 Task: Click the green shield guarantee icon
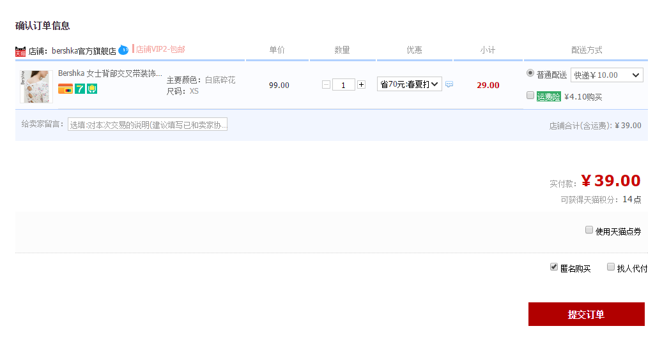(x=92, y=89)
